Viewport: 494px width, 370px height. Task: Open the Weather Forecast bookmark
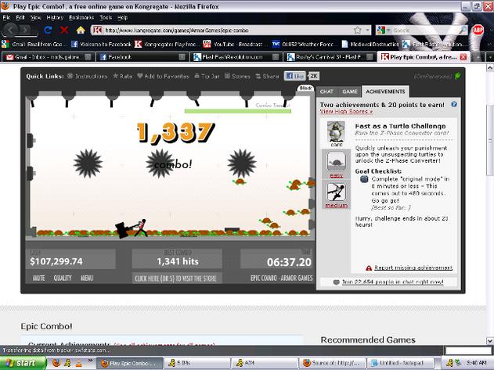click(x=305, y=44)
